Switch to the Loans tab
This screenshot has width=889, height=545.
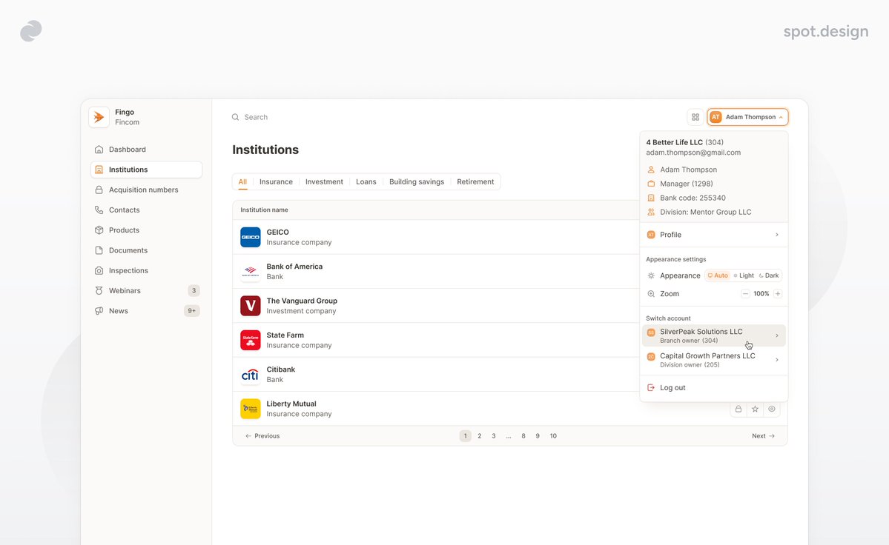click(366, 181)
